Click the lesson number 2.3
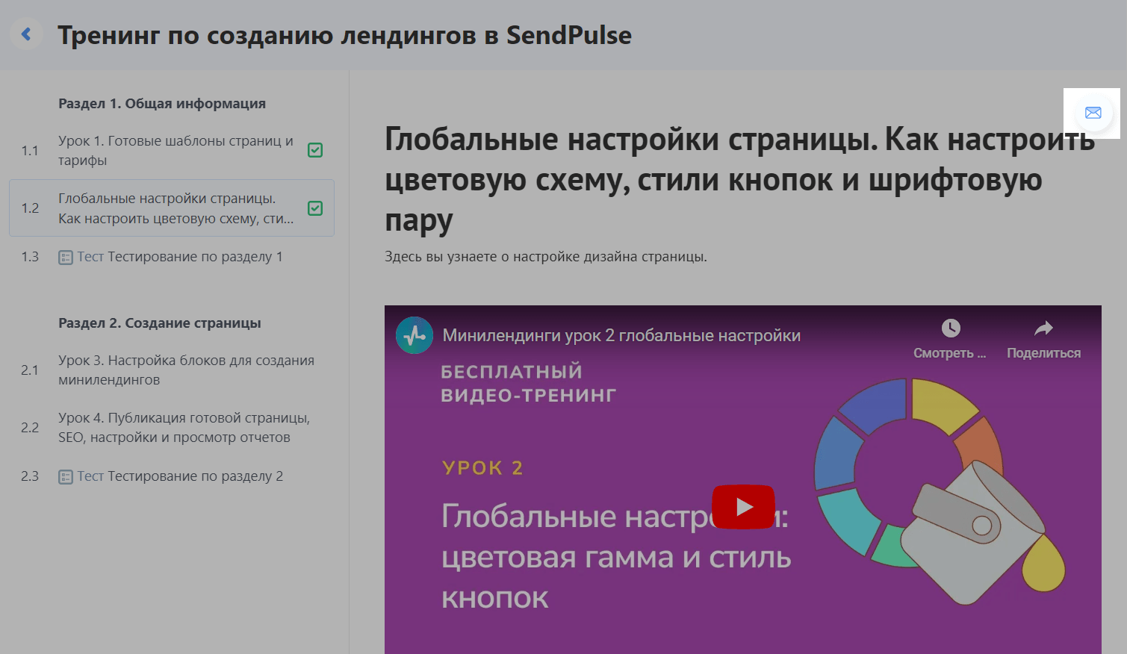The width and height of the screenshot is (1127, 654). (30, 476)
